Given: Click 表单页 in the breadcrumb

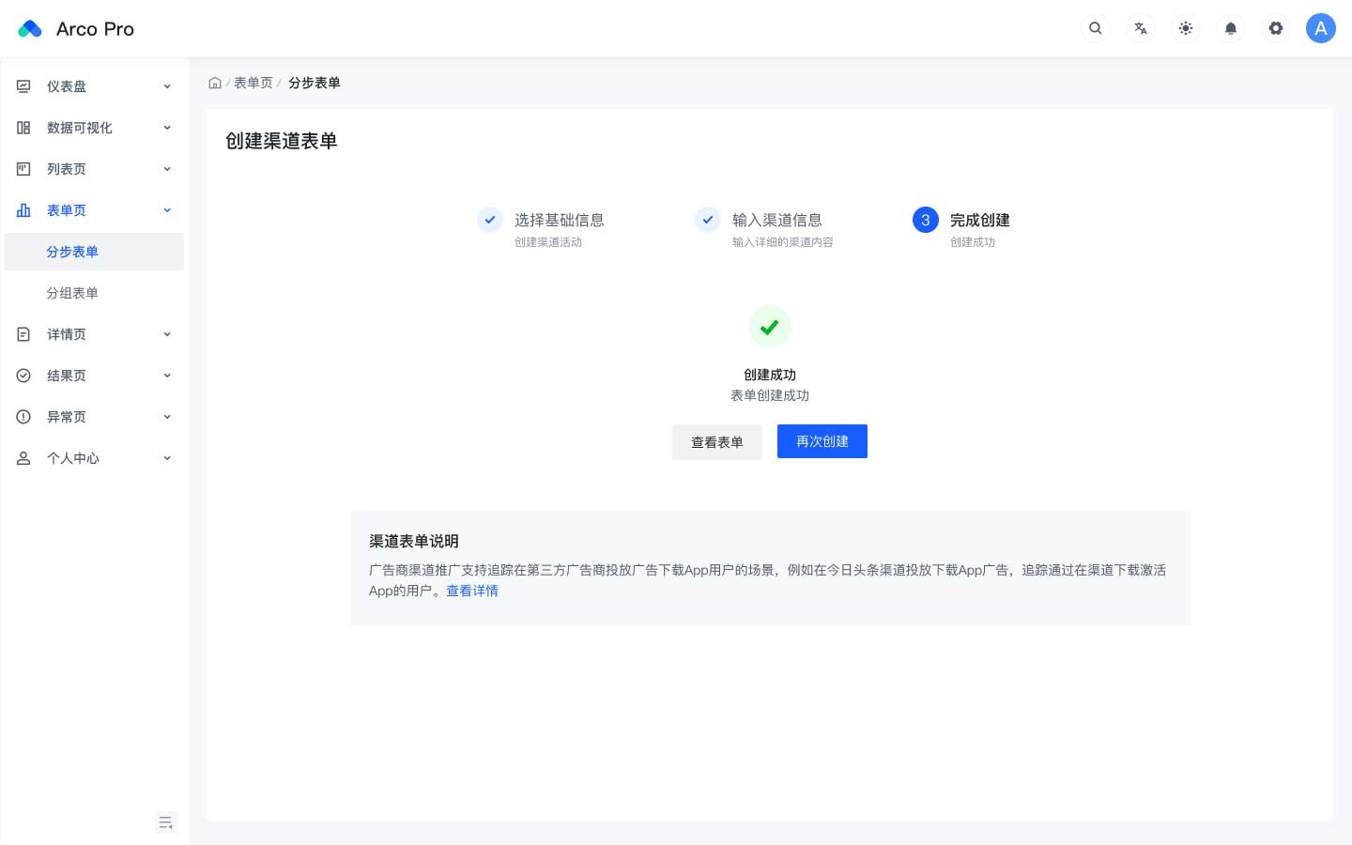Looking at the screenshot, I should (253, 83).
